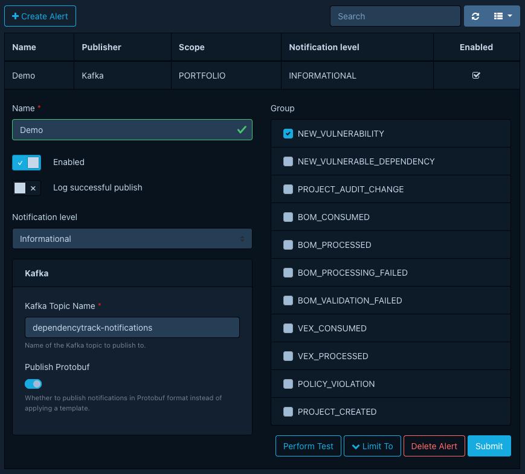The image size is (525, 474).
Task: Open the Notification level dropdown
Action: click(132, 238)
